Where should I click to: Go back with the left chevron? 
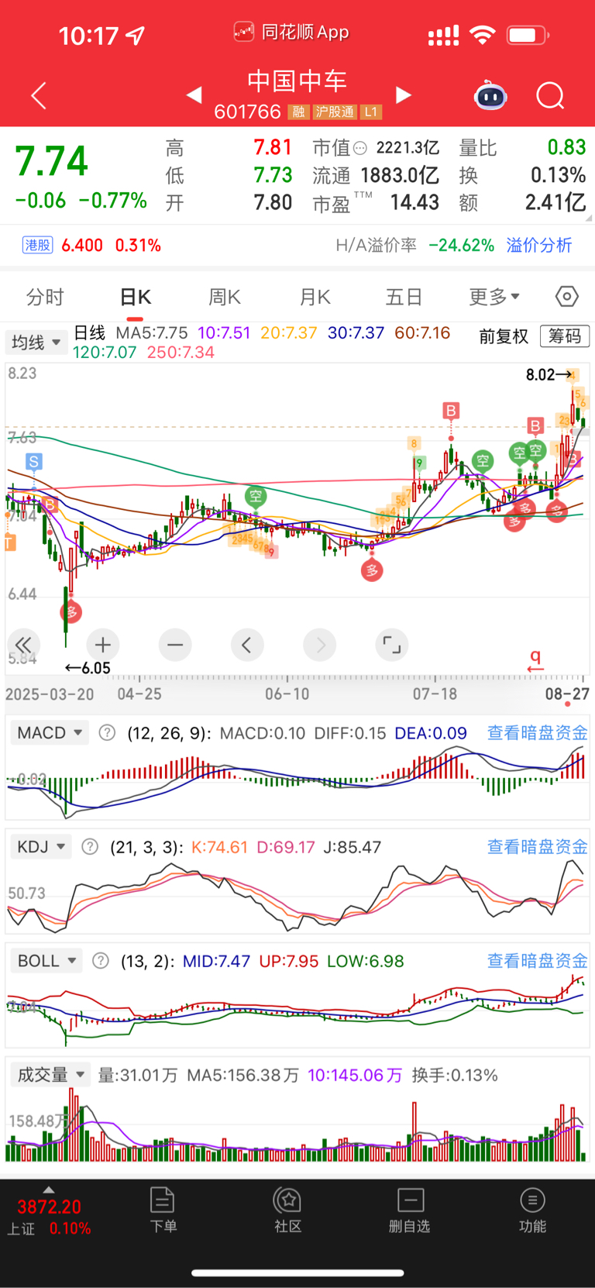(x=39, y=95)
